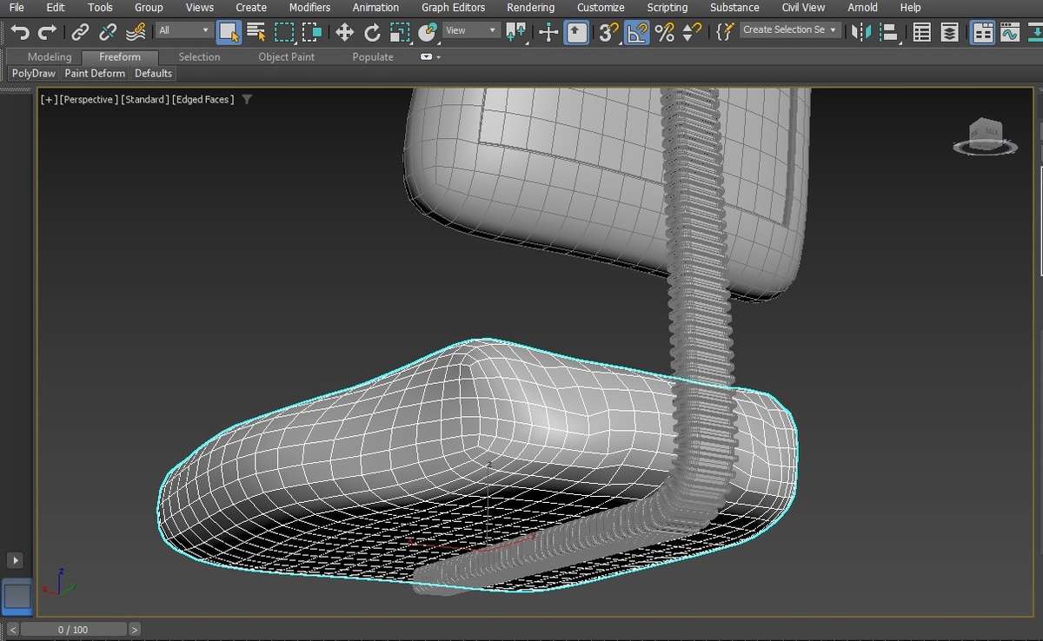This screenshot has width=1043, height=641.
Task: Click the PolyDraw panel button
Action: click(x=33, y=74)
